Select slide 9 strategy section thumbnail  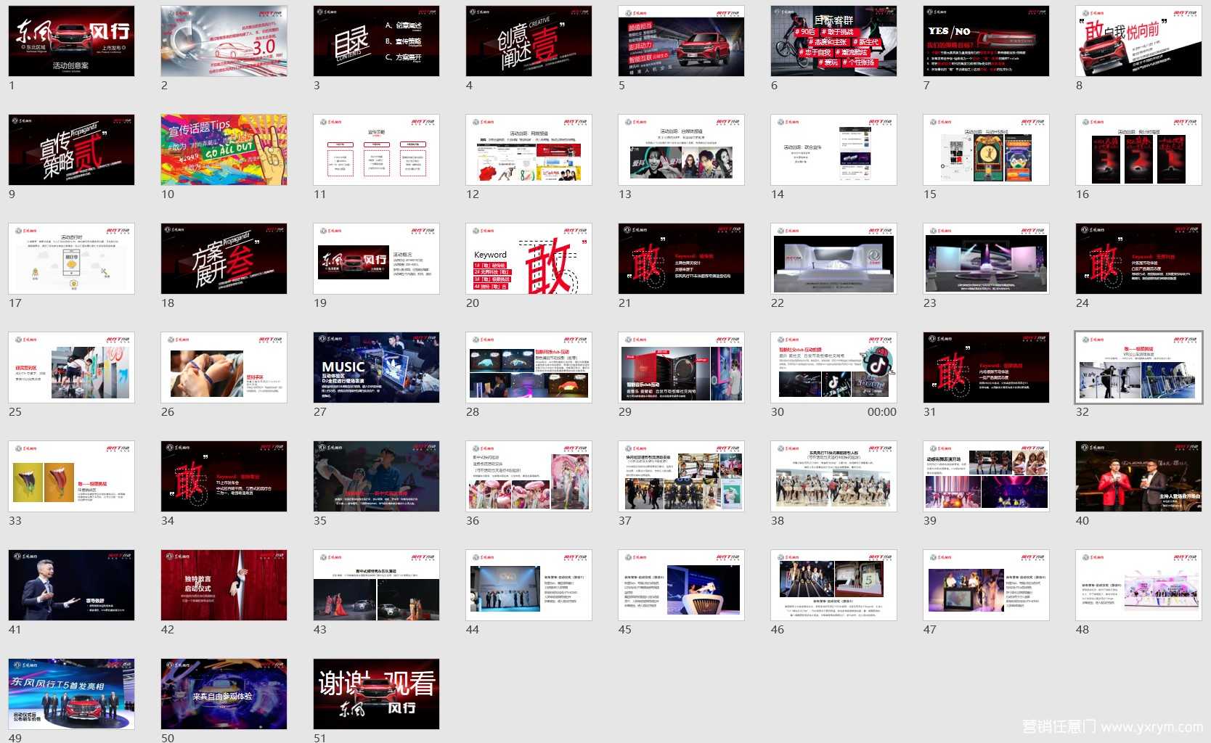[x=71, y=149]
